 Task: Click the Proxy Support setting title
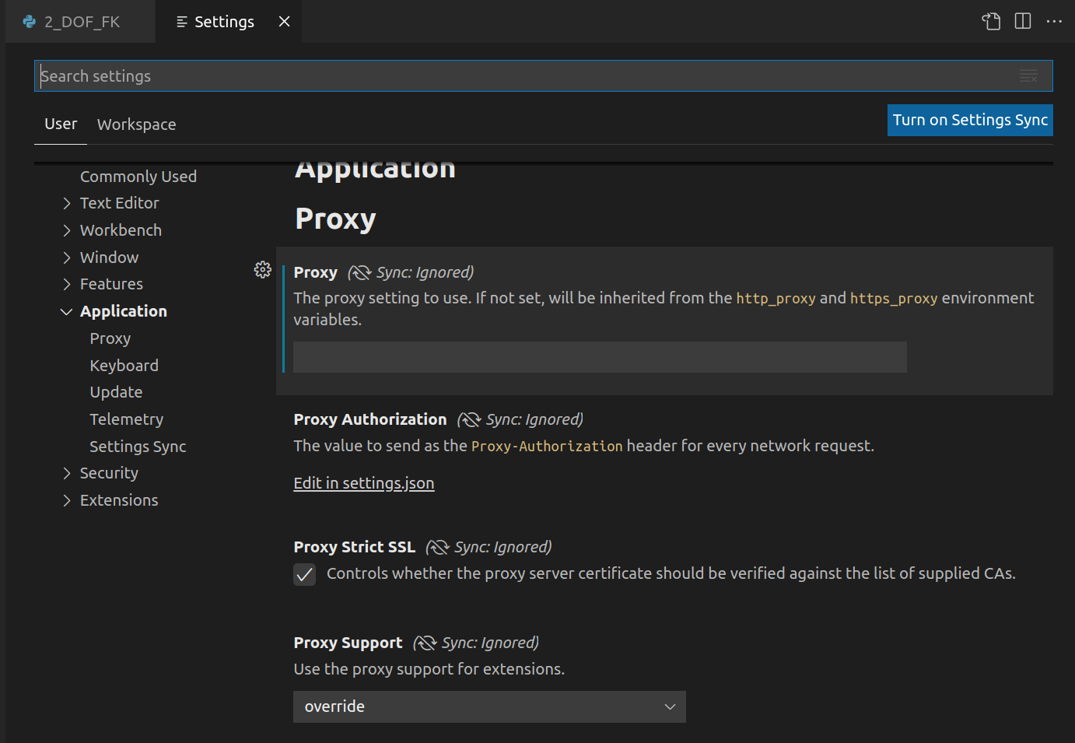tap(348, 643)
